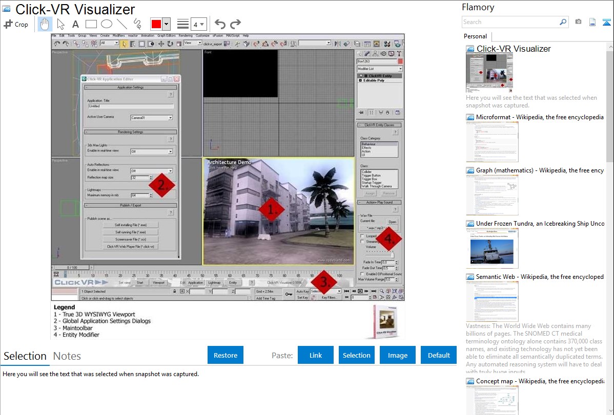Open the Semantic Web - Wikipedia snapshot title
Viewport: 614px width, 415px height.
(x=540, y=276)
